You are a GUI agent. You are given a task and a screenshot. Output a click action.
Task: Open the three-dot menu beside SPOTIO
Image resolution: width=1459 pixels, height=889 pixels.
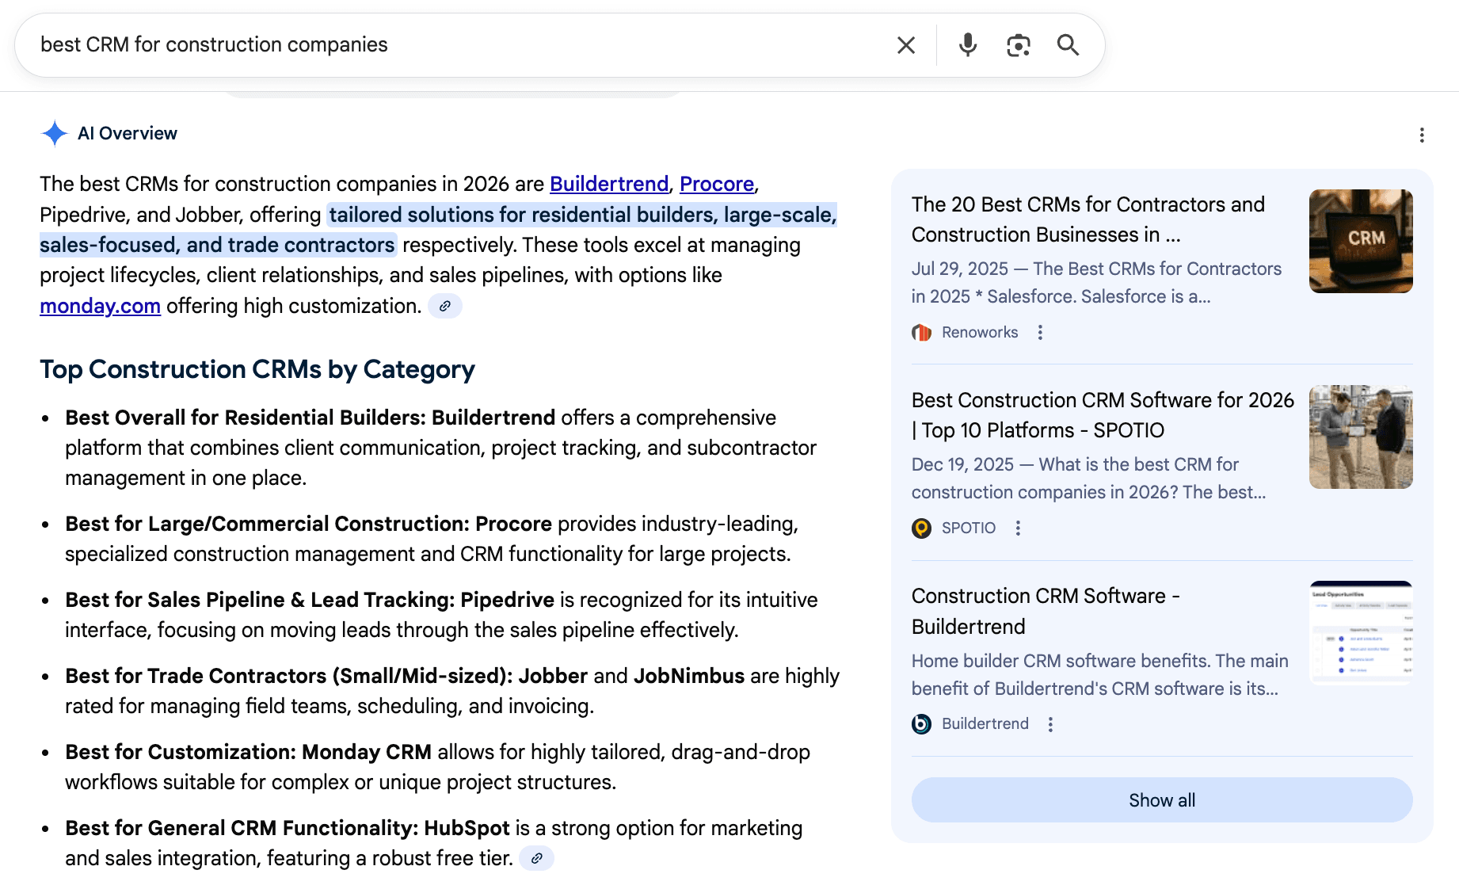[x=1019, y=528]
